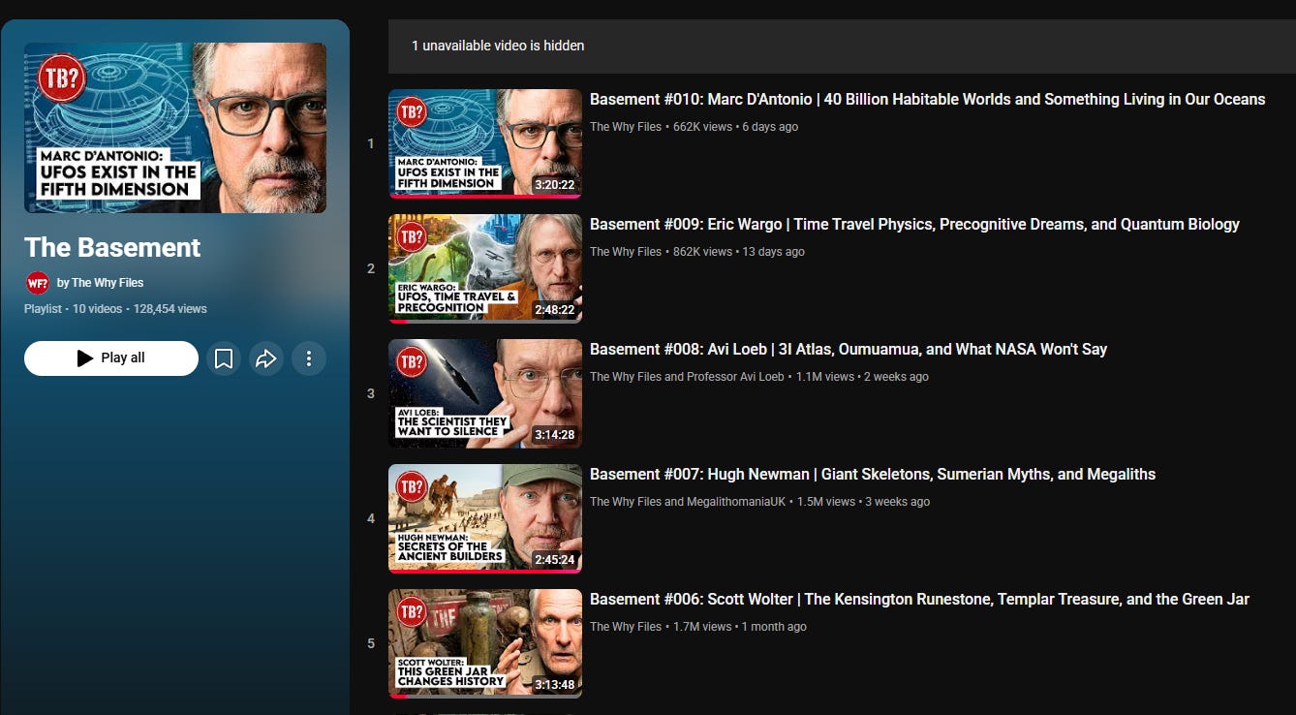Viewport: 1296px width, 715px height.
Task: Click the 2:48:22 duration badge
Action: [x=555, y=310]
